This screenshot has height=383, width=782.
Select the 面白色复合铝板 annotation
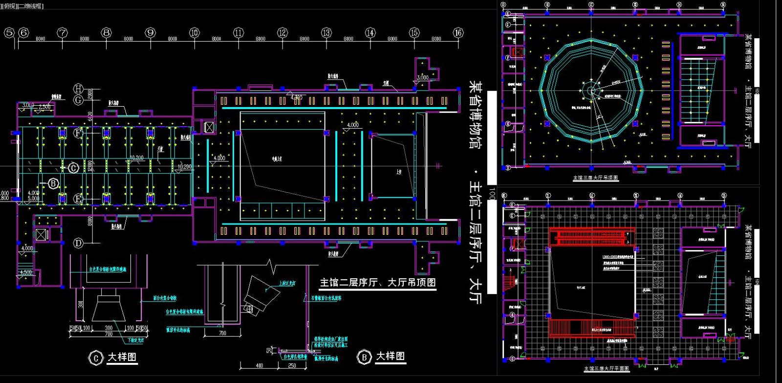165,298
